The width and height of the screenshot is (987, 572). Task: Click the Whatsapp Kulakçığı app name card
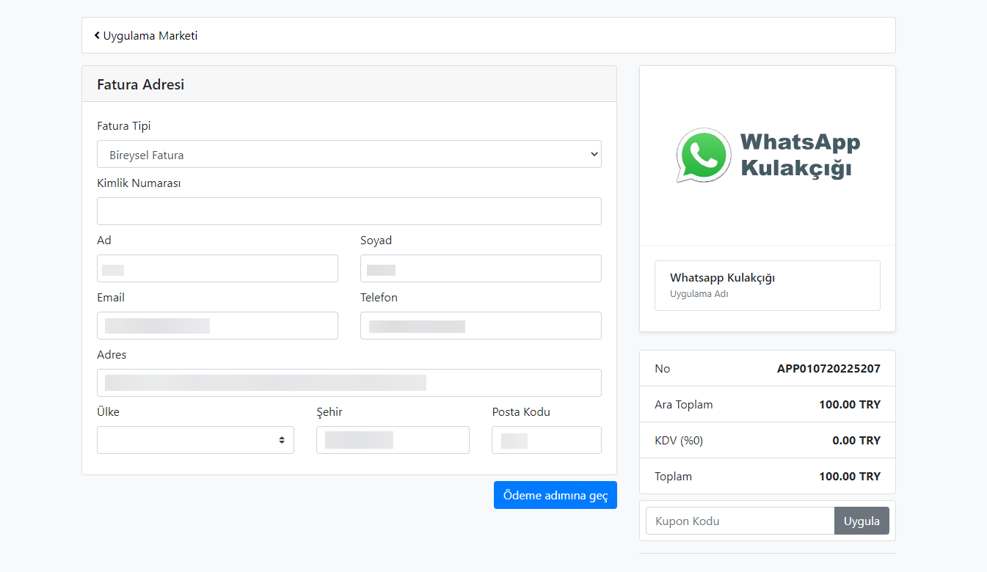[x=768, y=285]
